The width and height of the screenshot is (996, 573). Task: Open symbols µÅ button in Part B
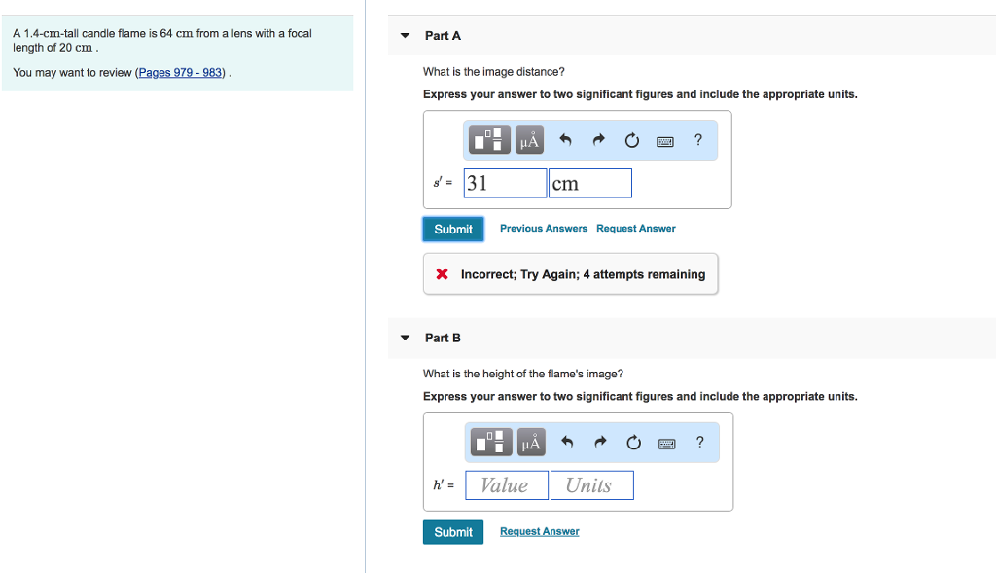tap(531, 442)
